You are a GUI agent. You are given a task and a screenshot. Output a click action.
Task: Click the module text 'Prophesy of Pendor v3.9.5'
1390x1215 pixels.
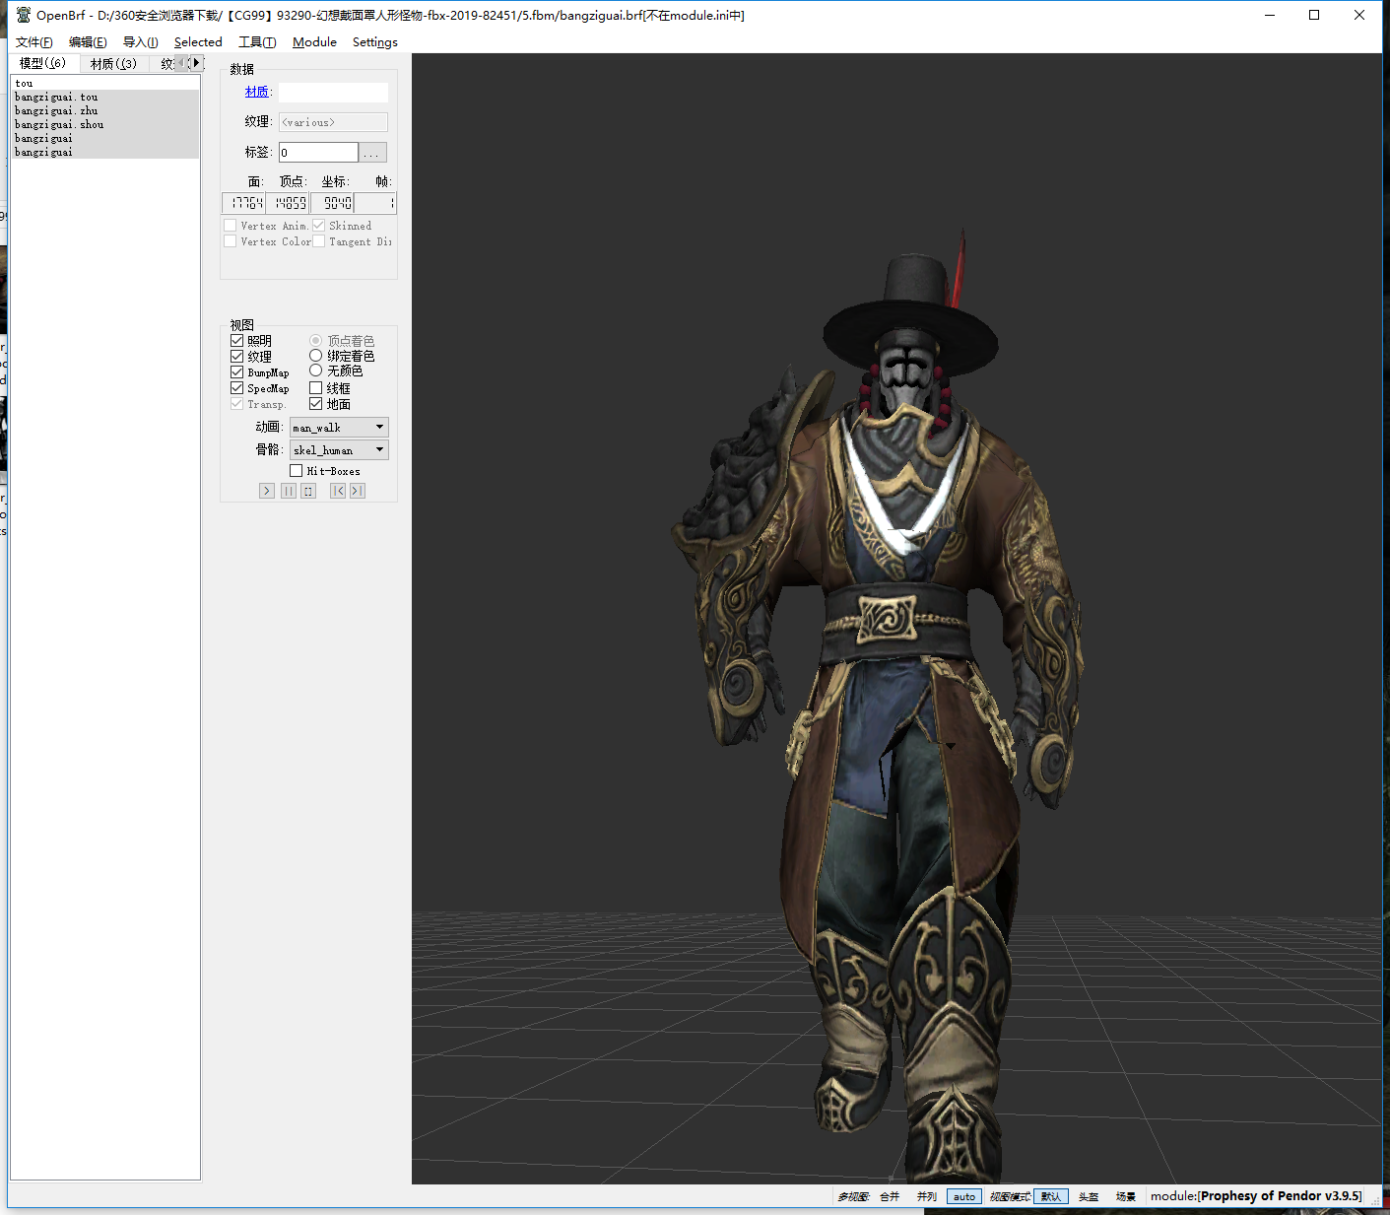pos(1281,1196)
